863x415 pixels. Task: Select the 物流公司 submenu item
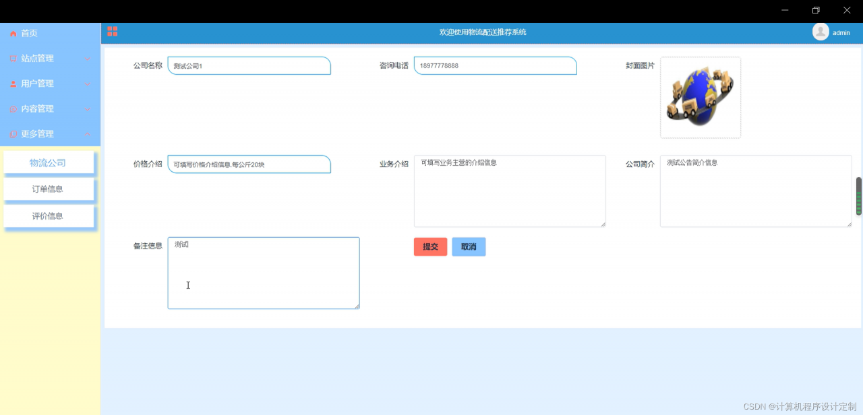tap(48, 162)
